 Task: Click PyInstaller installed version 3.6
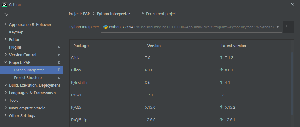click(x=147, y=82)
